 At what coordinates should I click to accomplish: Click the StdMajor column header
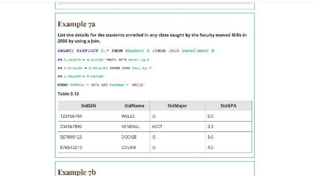tap(177, 106)
